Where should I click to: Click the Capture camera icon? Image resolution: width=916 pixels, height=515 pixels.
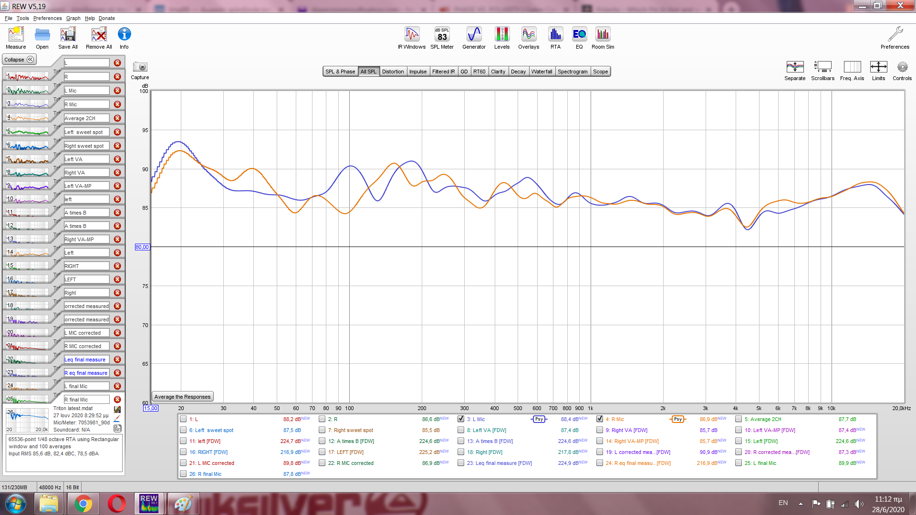tap(140, 67)
